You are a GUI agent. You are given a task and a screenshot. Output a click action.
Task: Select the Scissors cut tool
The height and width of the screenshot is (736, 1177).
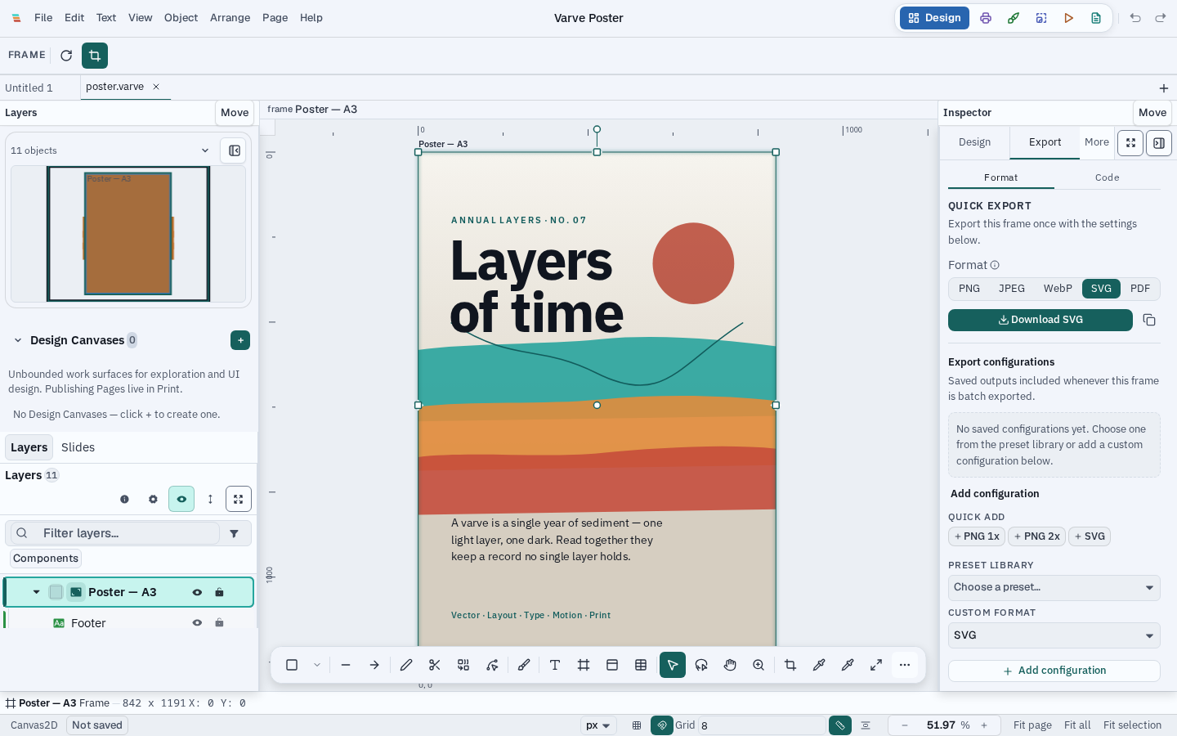tap(435, 665)
